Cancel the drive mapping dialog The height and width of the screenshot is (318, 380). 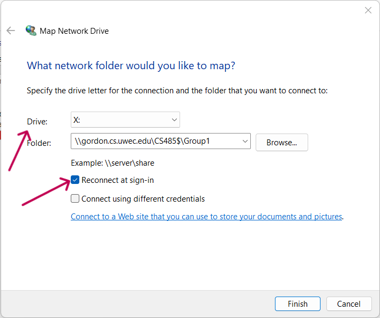[x=349, y=304]
